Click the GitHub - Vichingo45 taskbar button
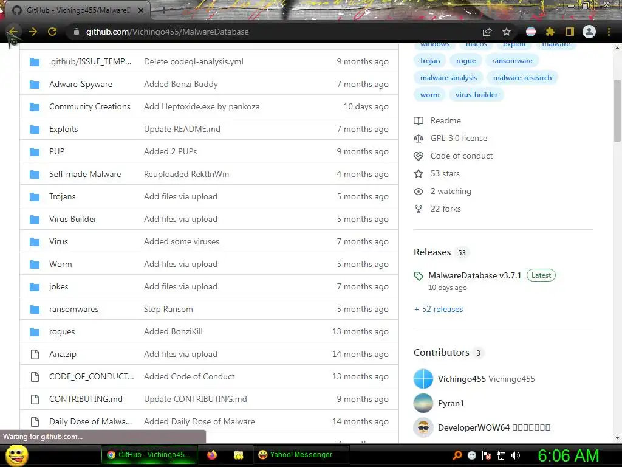Viewport: 622px width, 467px height. [149, 455]
